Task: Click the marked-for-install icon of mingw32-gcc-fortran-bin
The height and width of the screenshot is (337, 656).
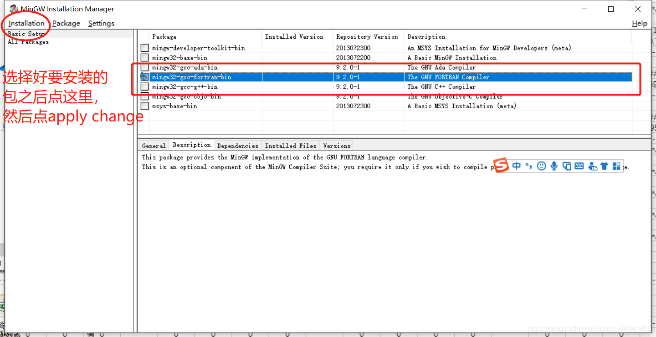Action: (x=144, y=77)
